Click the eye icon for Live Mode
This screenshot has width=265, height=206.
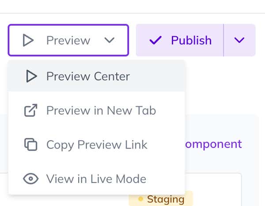(30, 179)
